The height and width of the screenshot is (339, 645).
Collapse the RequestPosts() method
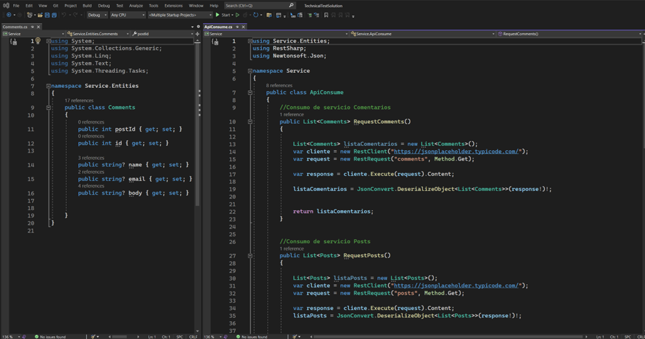(x=249, y=256)
